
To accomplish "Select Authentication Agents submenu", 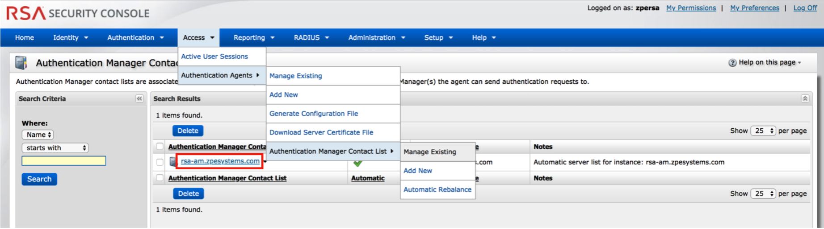I will click(222, 75).
